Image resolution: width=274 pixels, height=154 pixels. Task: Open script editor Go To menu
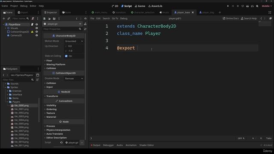pyautogui.click(x=115, y=18)
